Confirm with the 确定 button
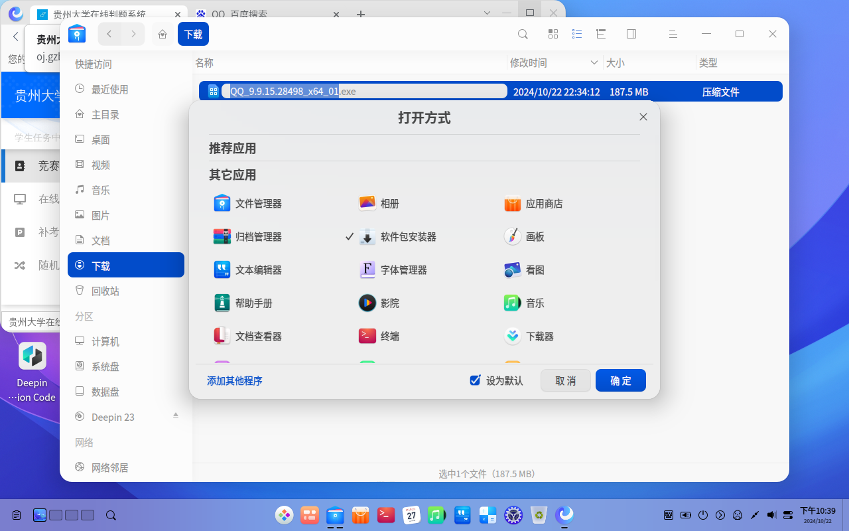The image size is (849, 531). point(621,380)
